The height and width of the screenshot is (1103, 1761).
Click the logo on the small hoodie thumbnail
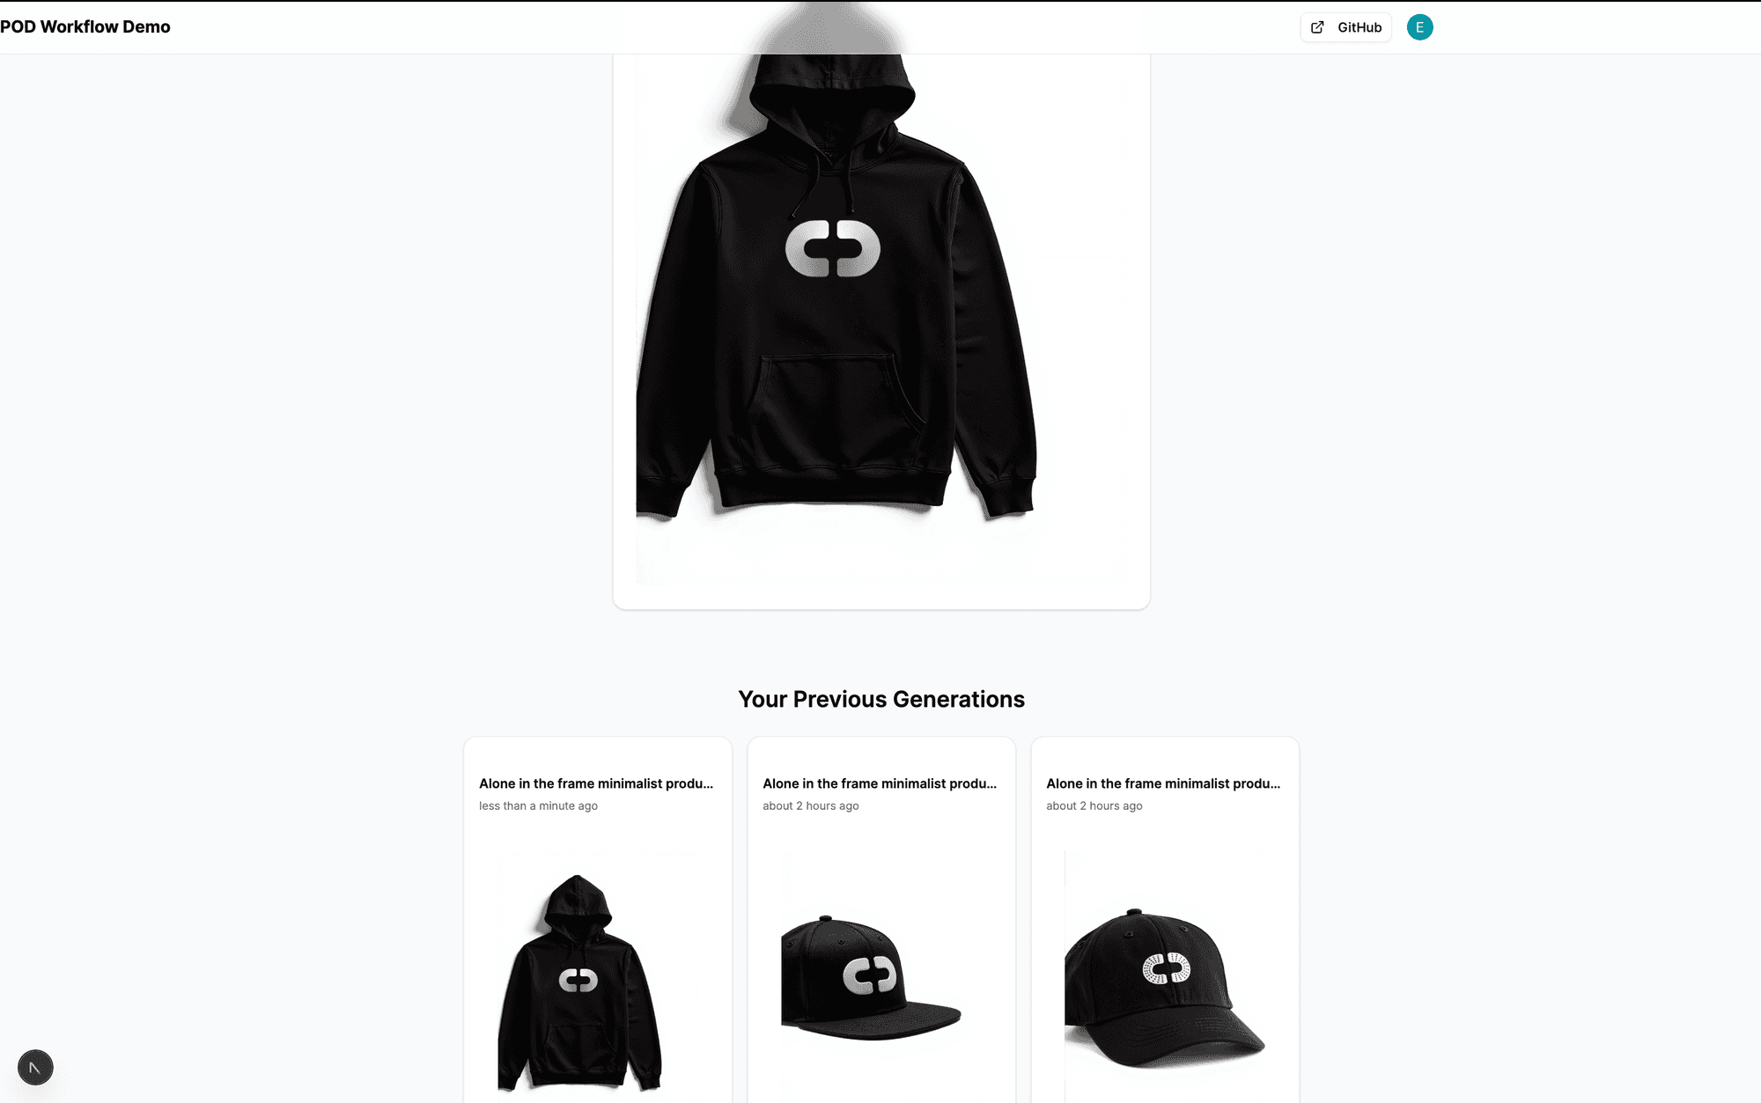(x=578, y=980)
